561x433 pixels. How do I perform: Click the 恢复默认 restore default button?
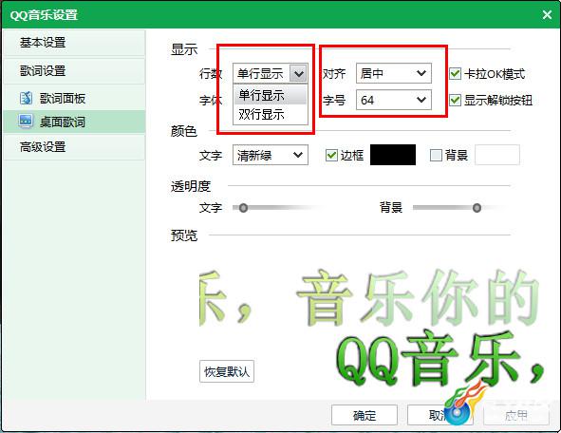227,371
